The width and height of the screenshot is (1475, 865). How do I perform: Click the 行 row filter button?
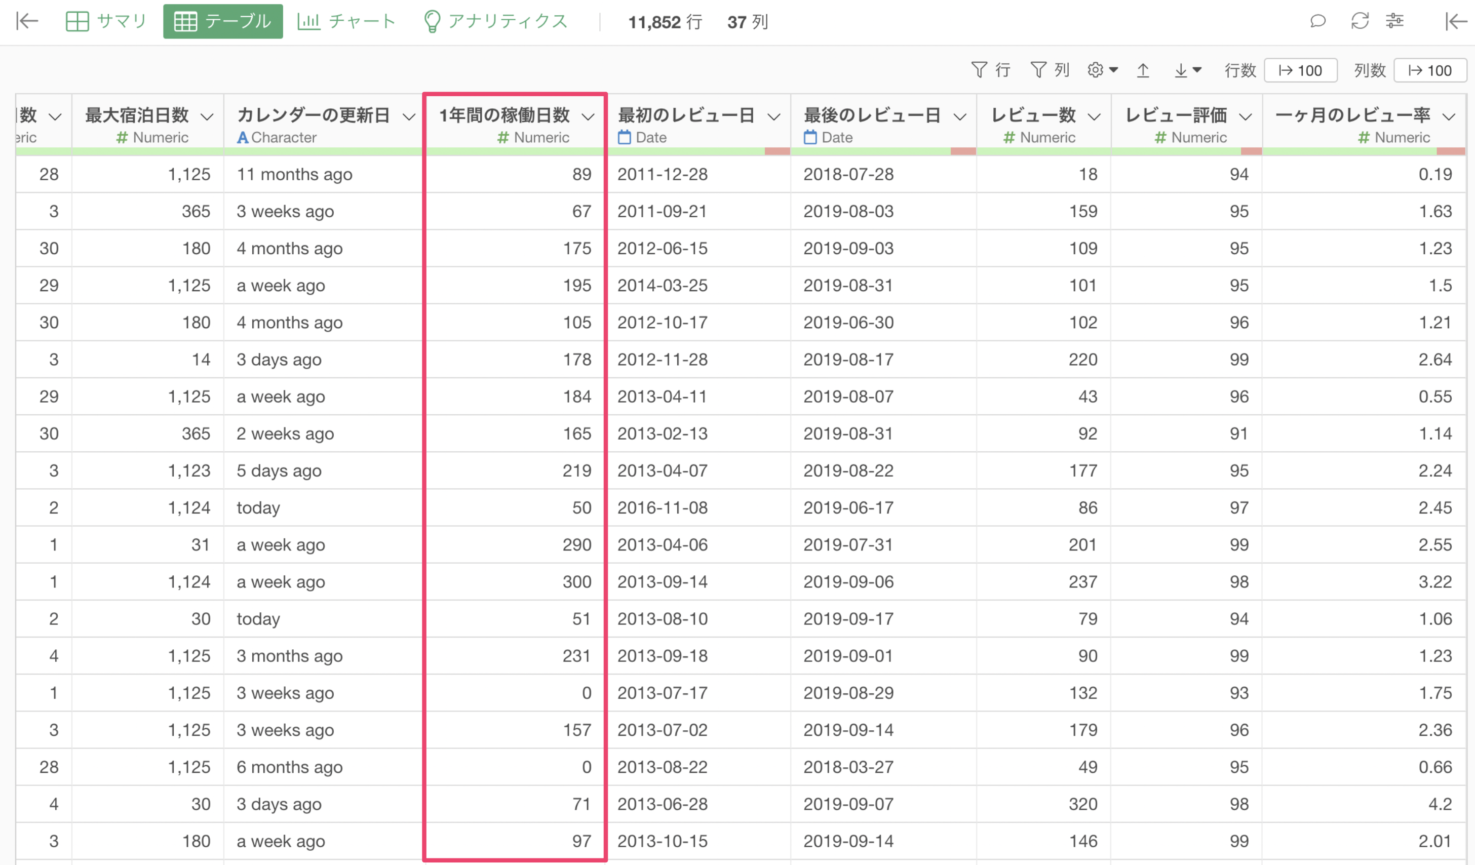point(990,70)
